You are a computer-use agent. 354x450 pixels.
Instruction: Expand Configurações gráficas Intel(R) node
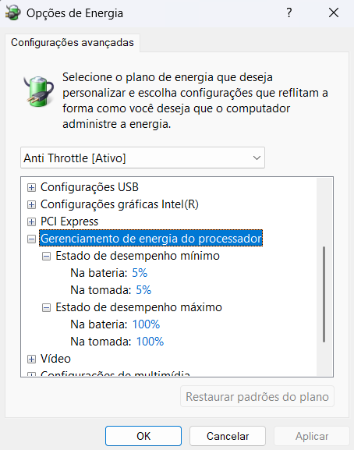31,204
